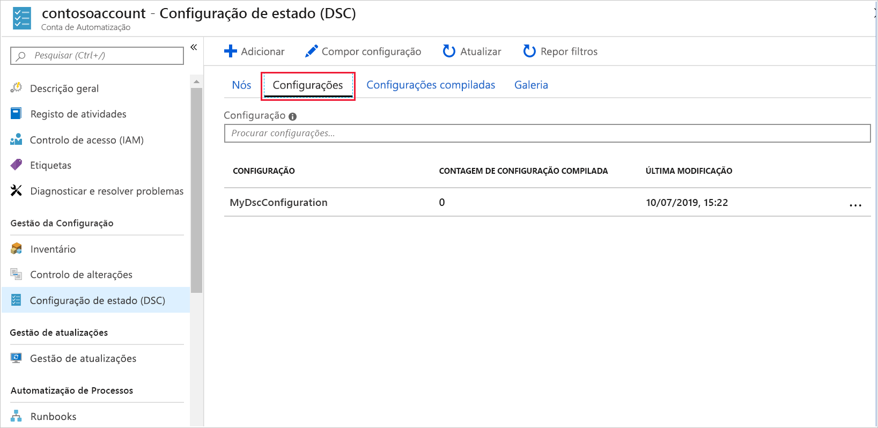The height and width of the screenshot is (428, 878).
Task: Focus the Procurar configurações field
Action: coord(547,133)
